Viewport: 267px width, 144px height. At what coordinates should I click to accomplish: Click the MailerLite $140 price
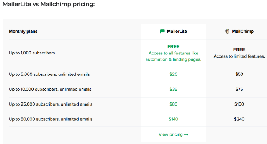coord(174,119)
